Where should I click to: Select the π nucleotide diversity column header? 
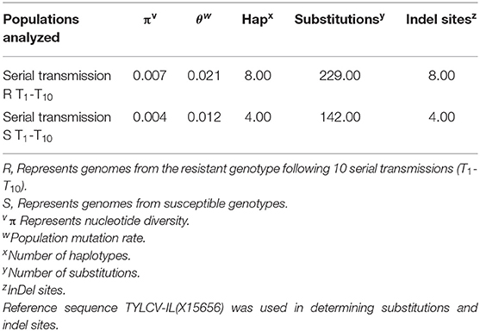pyautogui.click(x=150, y=19)
